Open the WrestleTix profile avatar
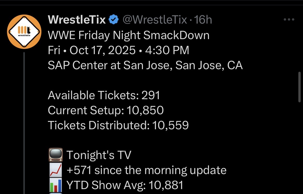This screenshot has width=303, height=194. pyautogui.click(x=24, y=32)
